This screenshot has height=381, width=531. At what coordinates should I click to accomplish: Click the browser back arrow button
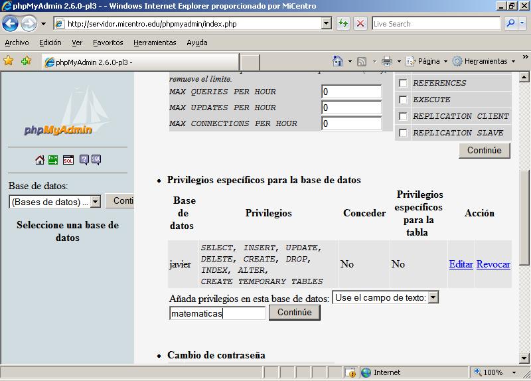click(10, 24)
